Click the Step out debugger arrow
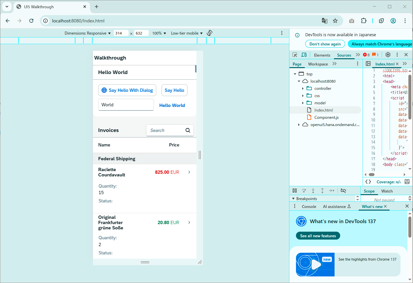Image resolution: width=413 pixels, height=283 pixels. [x=322, y=191]
